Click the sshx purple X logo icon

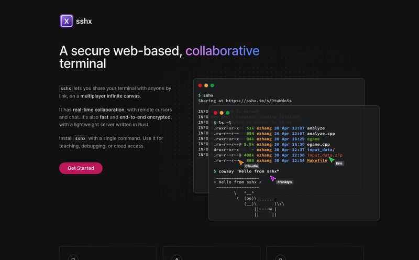[67, 21]
